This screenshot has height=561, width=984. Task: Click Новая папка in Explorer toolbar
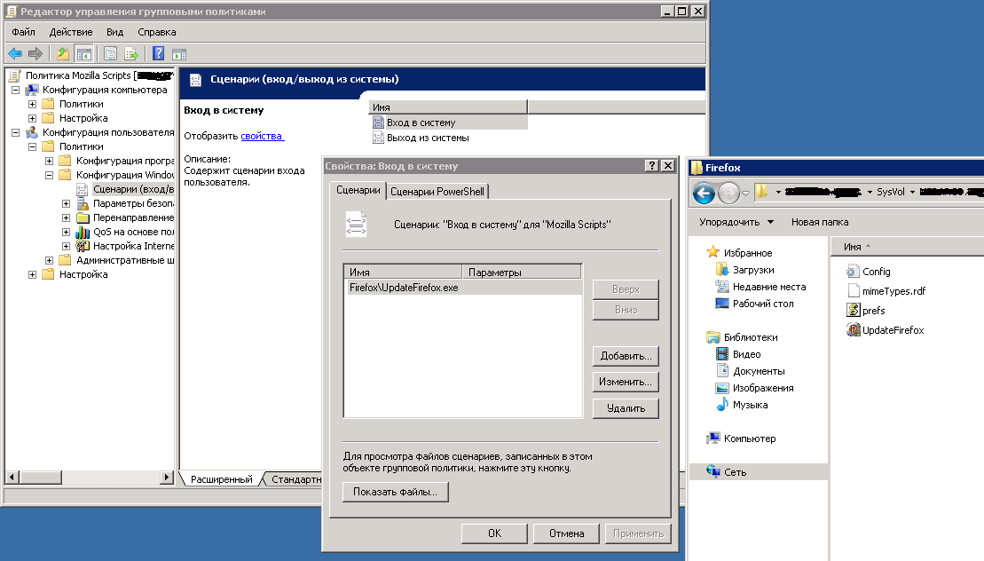820,222
